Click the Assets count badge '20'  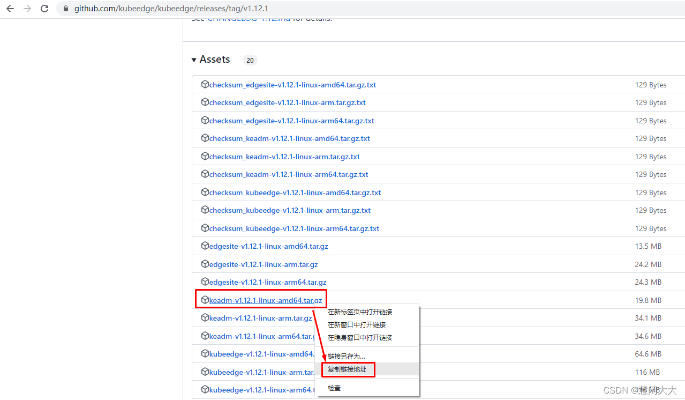click(x=250, y=60)
